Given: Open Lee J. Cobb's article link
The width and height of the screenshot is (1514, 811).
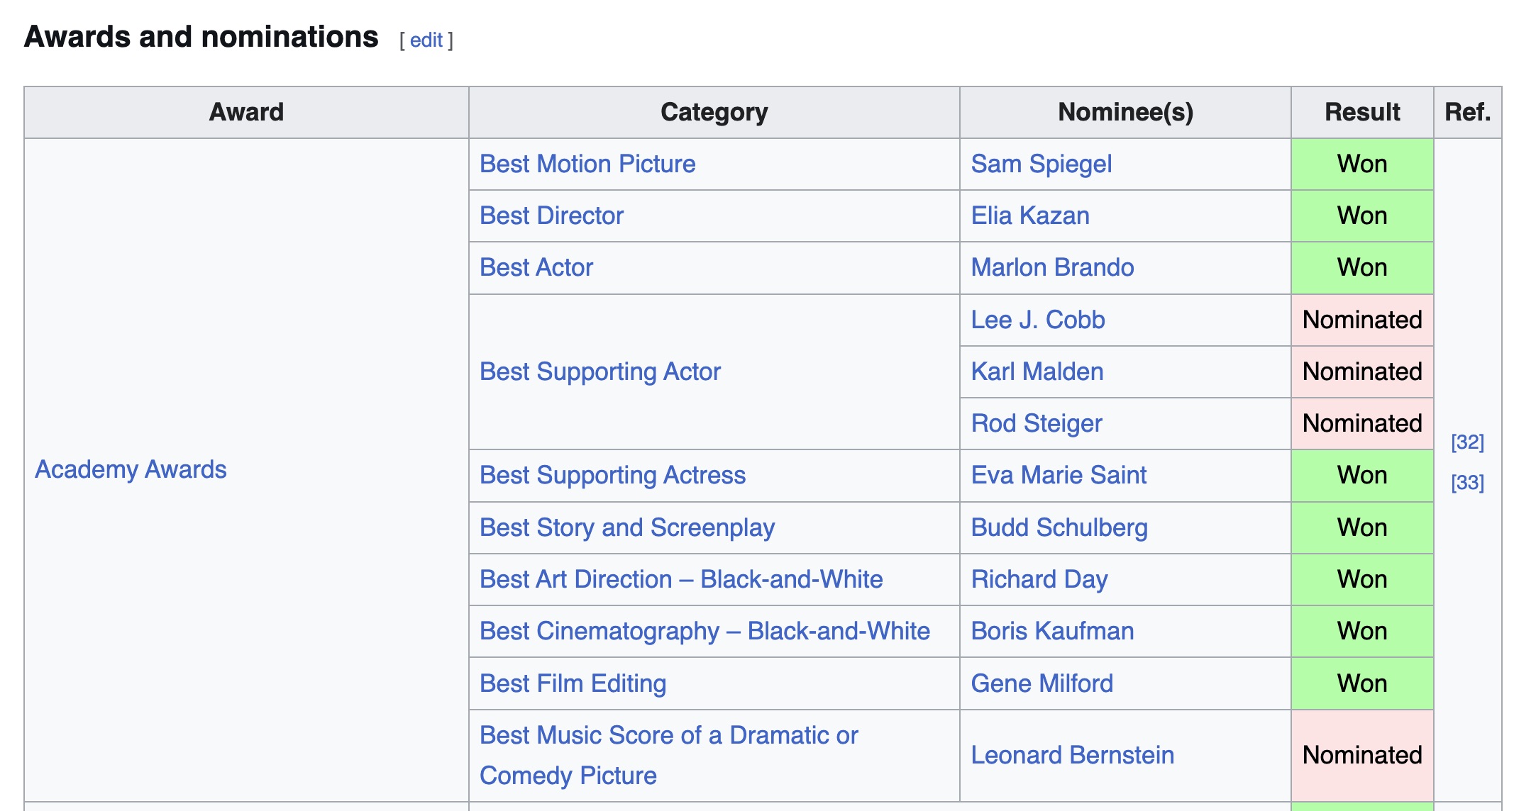Looking at the screenshot, I should pos(1037,320).
